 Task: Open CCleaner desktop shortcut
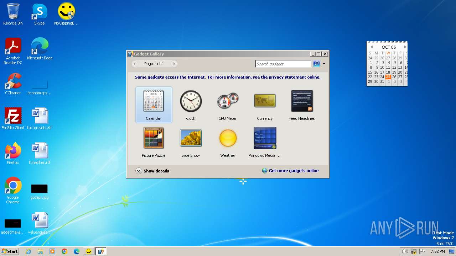point(13,84)
